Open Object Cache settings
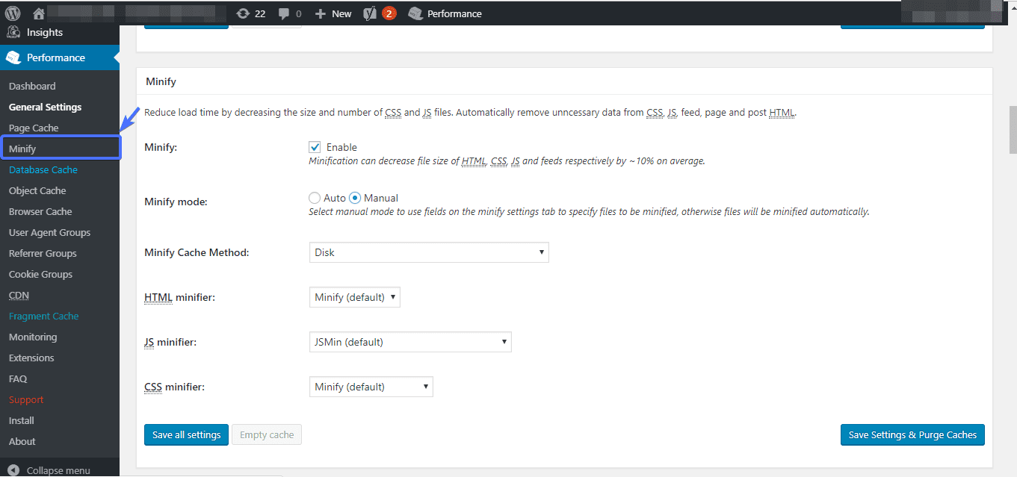Viewport: 1017px width, 477px height. click(37, 190)
